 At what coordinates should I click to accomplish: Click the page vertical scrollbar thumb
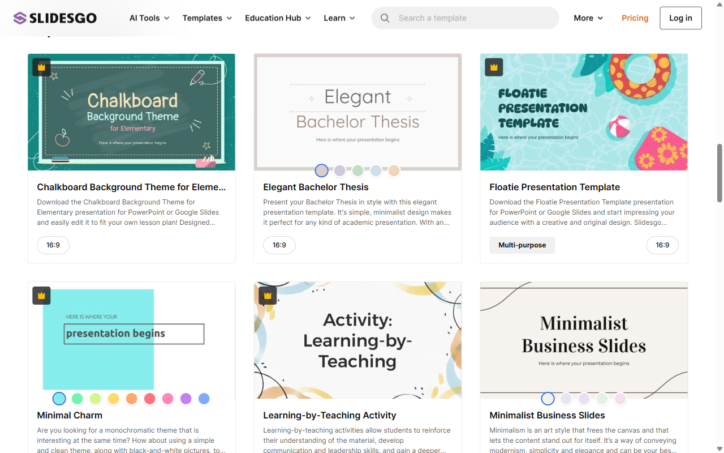[719, 173]
